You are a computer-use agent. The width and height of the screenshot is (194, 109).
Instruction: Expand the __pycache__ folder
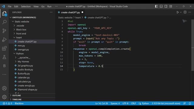coord(16,58)
